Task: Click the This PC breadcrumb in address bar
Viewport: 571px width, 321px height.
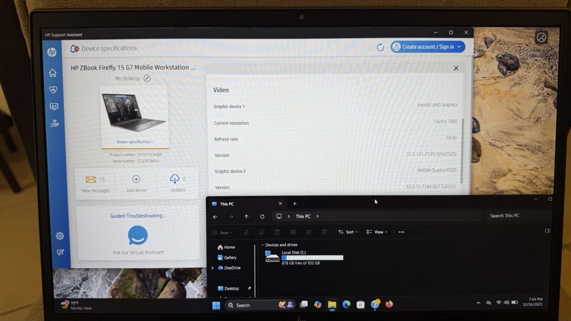Action: click(303, 216)
